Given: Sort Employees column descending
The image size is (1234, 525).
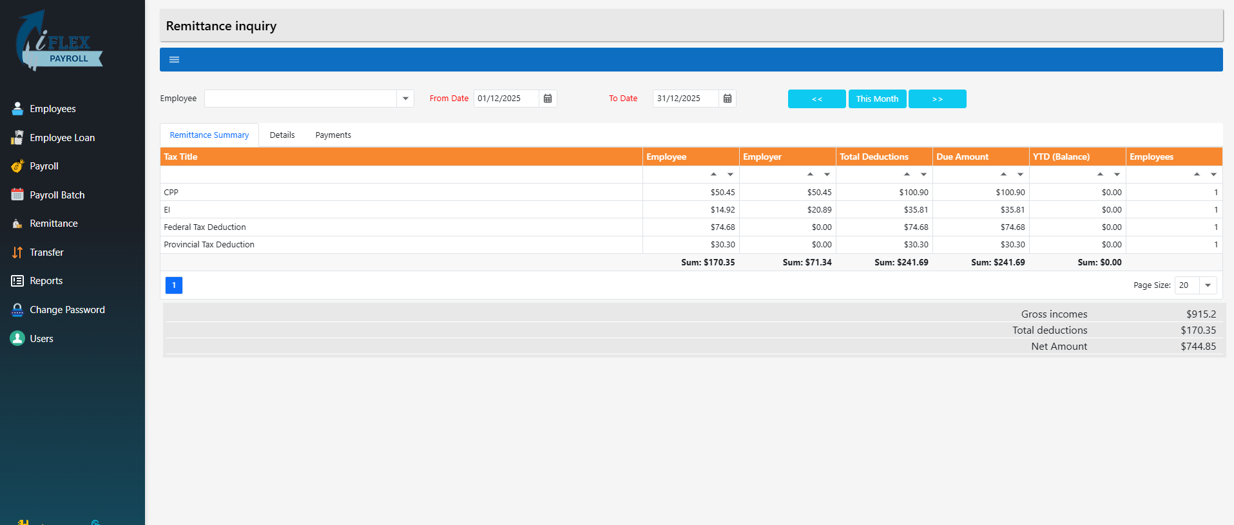Looking at the screenshot, I should (x=1213, y=175).
